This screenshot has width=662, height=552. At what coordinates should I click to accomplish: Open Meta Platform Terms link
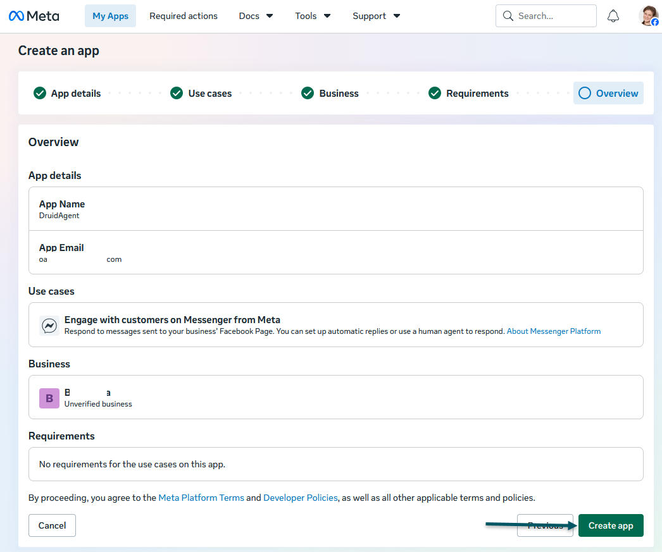pyautogui.click(x=201, y=498)
